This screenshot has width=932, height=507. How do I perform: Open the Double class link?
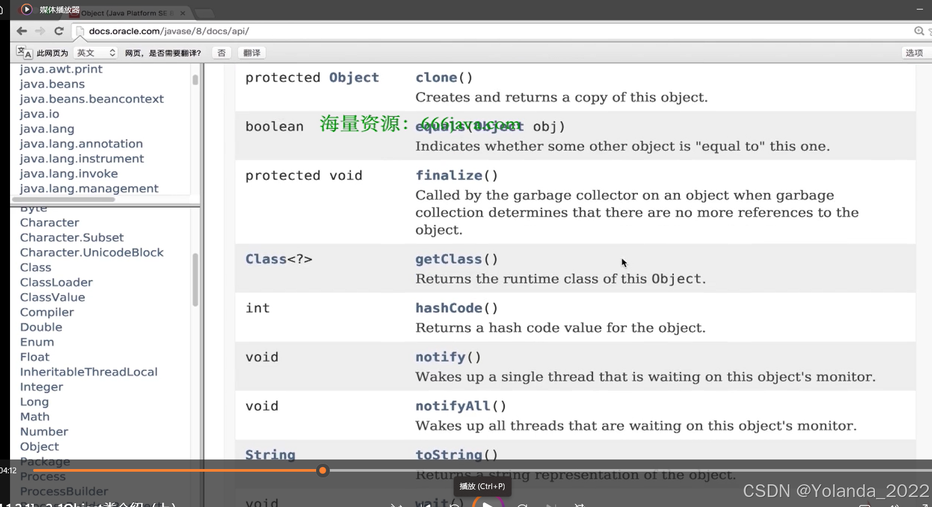pyautogui.click(x=41, y=327)
